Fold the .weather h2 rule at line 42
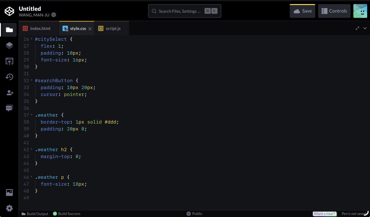Viewport: 370px width, 217px height. pos(32,149)
